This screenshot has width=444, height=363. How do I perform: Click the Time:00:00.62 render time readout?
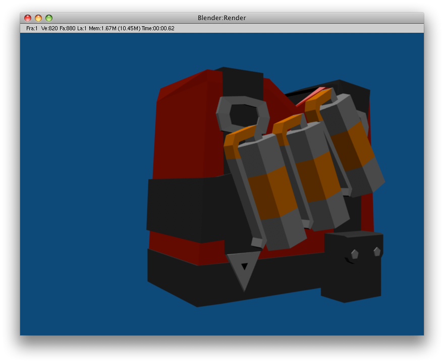[x=158, y=29]
